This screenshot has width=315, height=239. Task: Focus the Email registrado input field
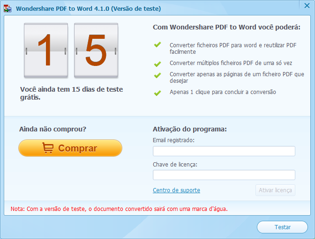[x=224, y=151]
